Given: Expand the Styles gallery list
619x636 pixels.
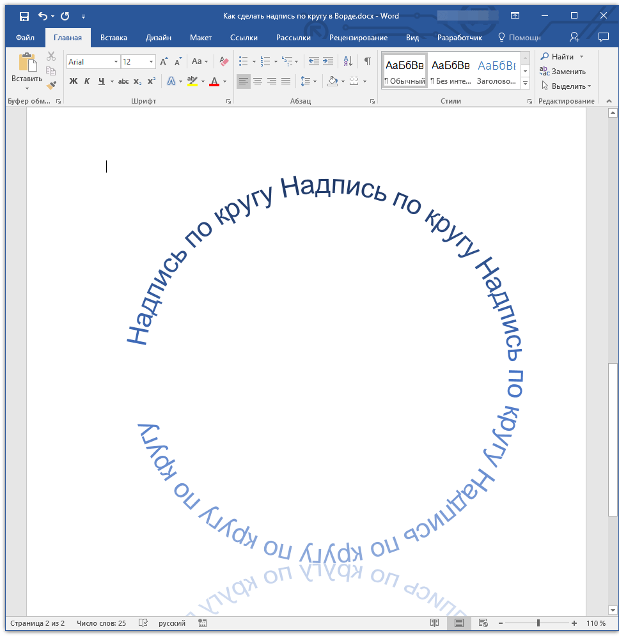Looking at the screenshot, I should pyautogui.click(x=526, y=84).
